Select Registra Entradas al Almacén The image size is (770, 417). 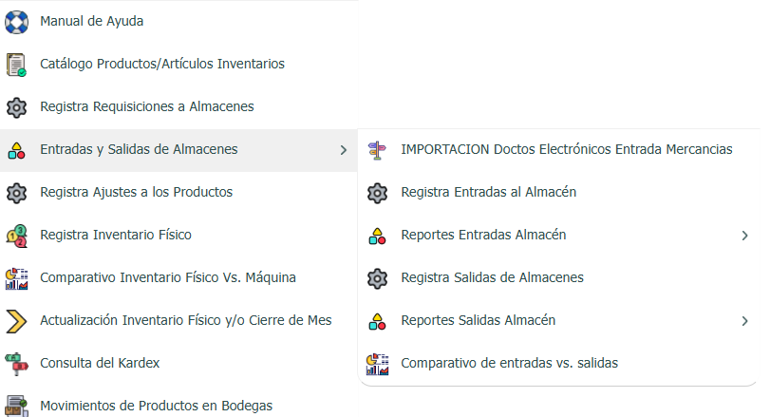[488, 192]
